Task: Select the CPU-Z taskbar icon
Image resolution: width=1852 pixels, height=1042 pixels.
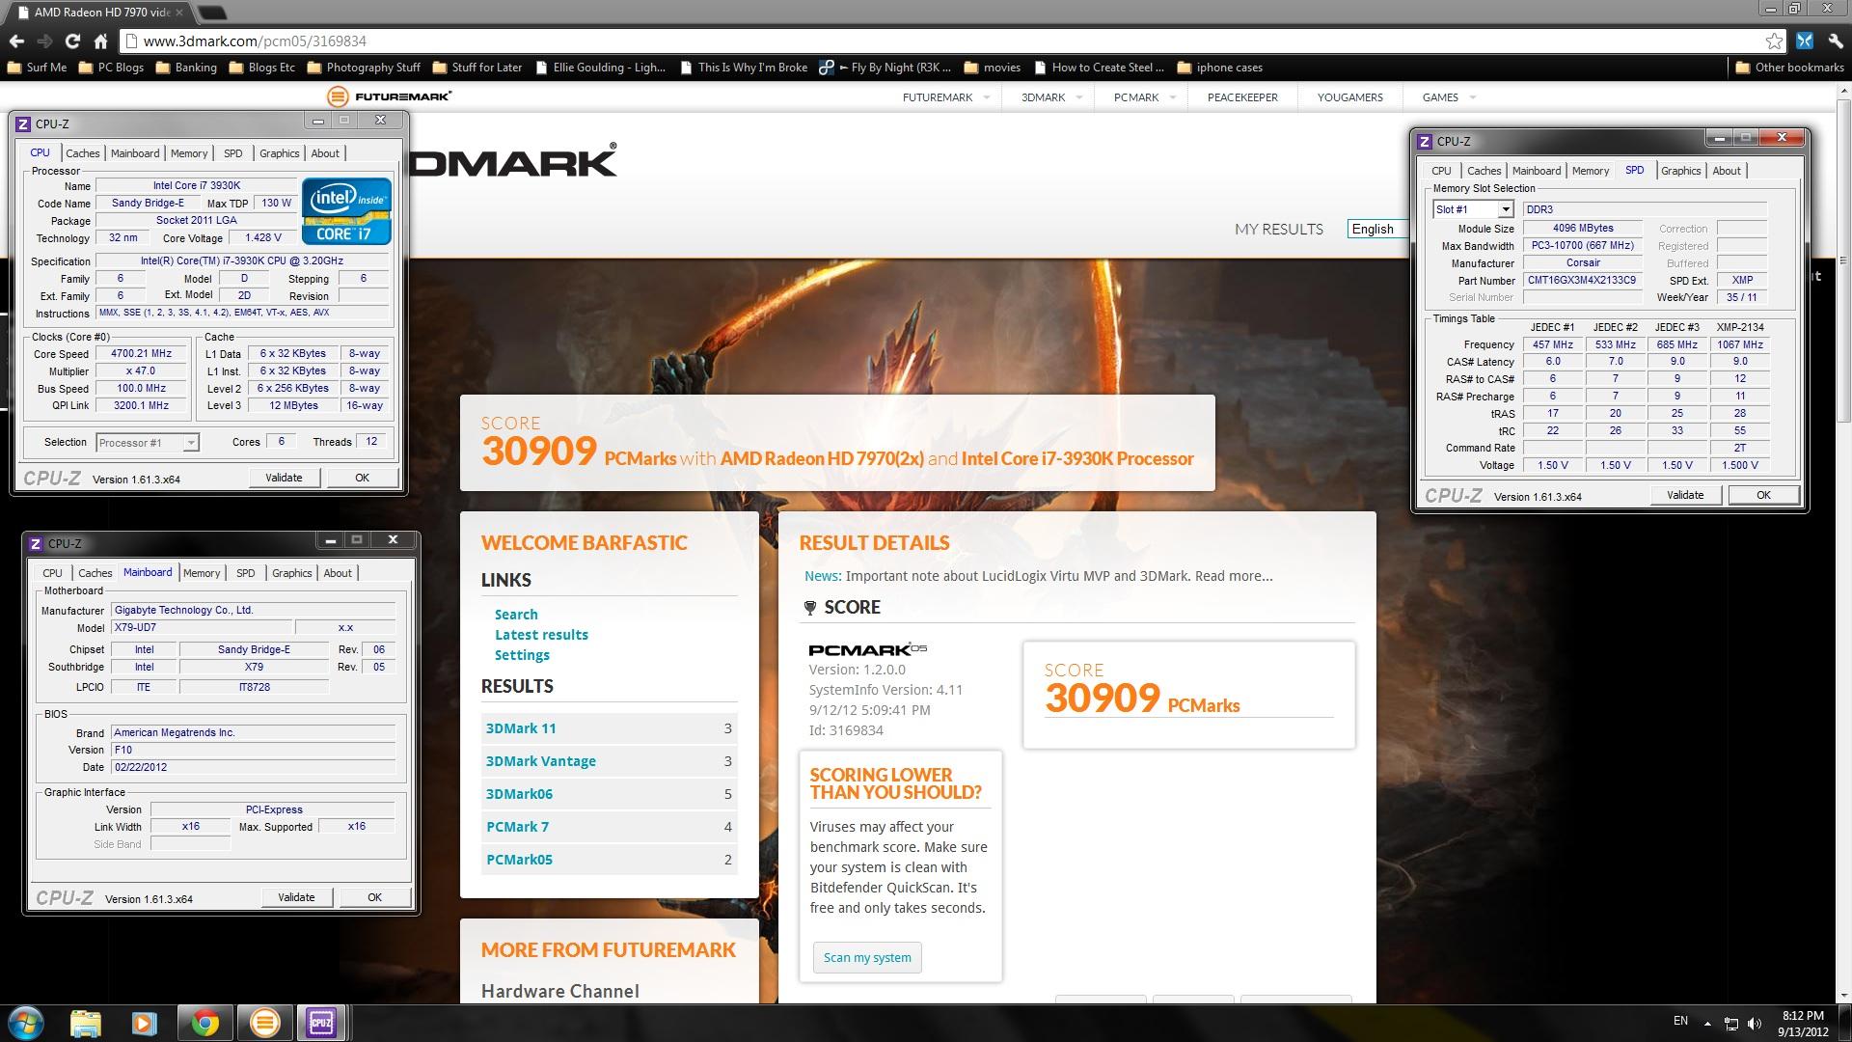Action: point(321,1023)
